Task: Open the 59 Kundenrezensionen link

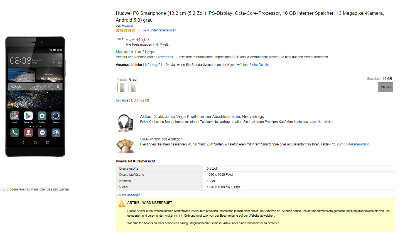Action: point(159,30)
